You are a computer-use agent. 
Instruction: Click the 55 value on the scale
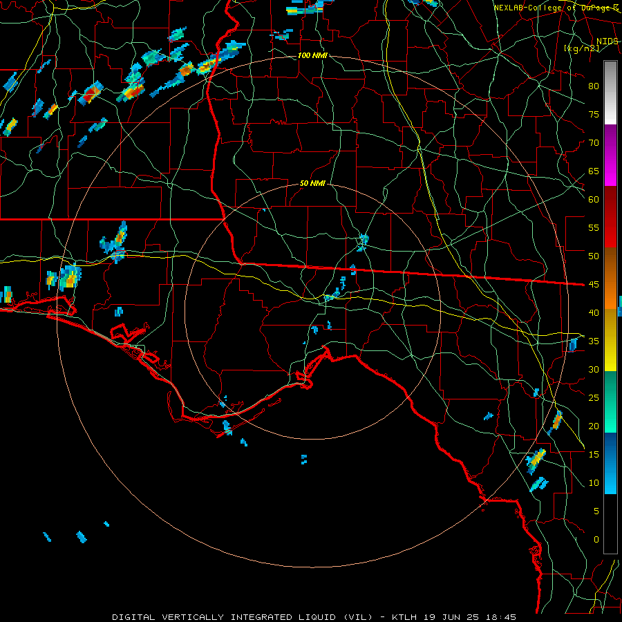coord(594,227)
